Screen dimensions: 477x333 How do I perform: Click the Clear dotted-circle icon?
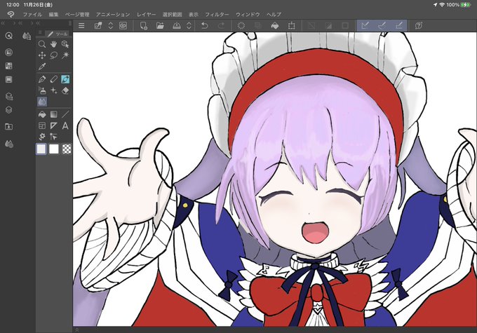click(x=241, y=25)
